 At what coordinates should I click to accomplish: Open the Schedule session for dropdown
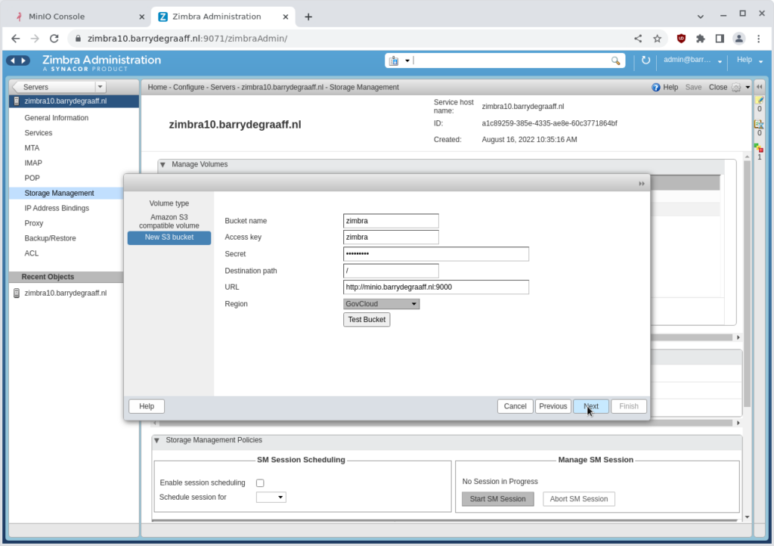pos(271,497)
